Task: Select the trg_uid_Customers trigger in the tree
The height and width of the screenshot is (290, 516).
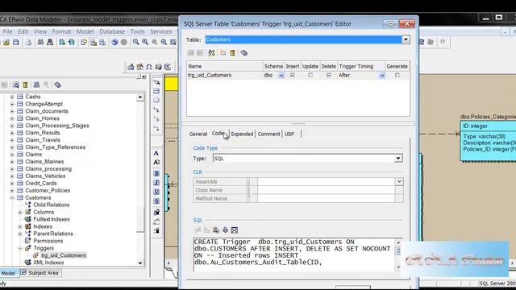Action: [63, 255]
